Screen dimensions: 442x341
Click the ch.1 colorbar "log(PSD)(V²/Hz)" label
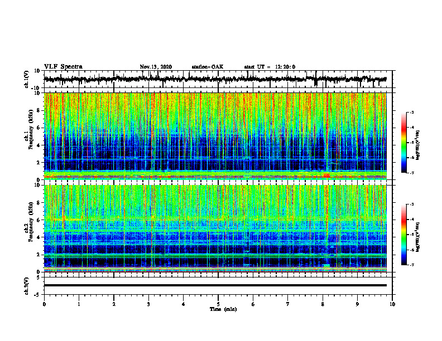click(x=418, y=145)
